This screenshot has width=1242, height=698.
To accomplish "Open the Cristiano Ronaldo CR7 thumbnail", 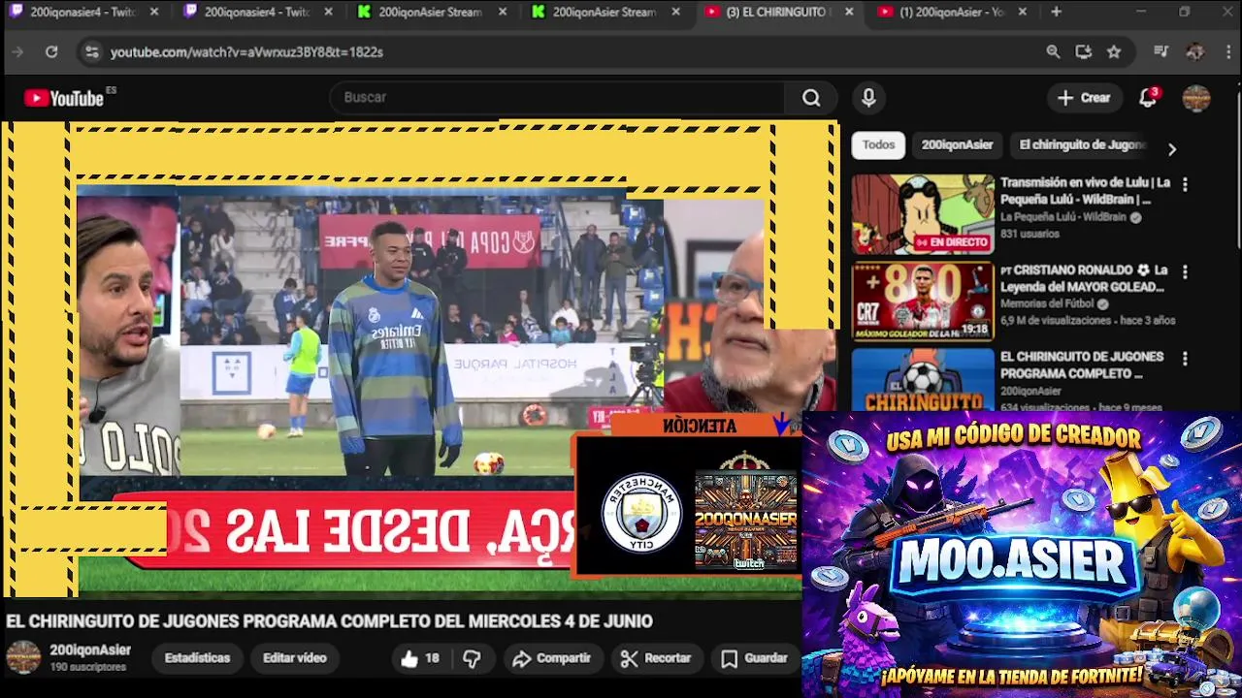I will pos(923,301).
